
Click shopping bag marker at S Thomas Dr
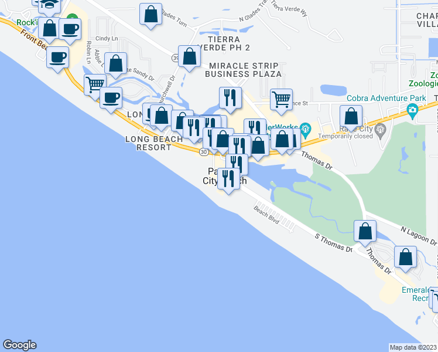pos(365,232)
